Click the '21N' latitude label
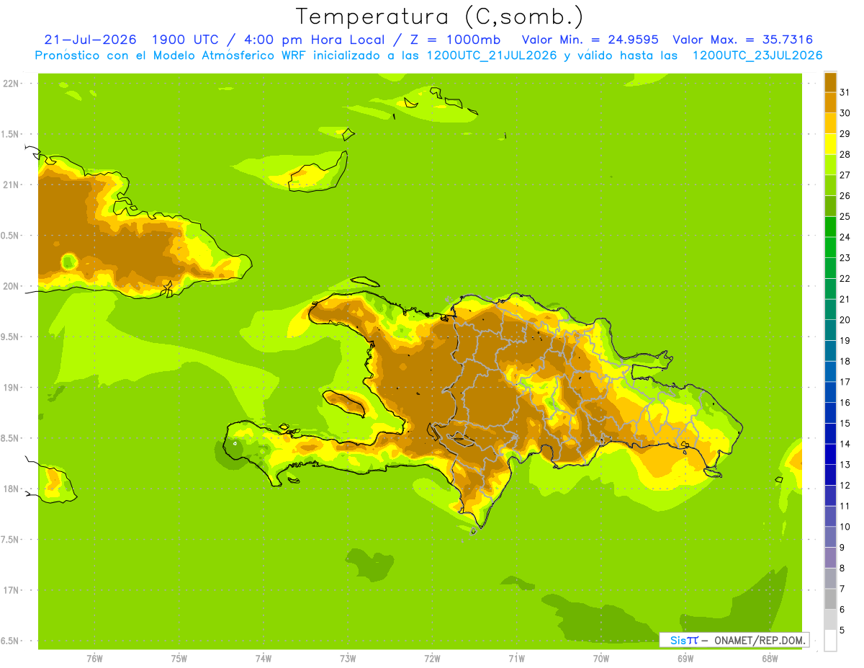Image resolution: width=864 pixels, height=668 pixels. (x=11, y=184)
